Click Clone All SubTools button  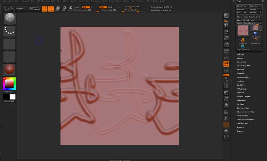tap(249, 20)
